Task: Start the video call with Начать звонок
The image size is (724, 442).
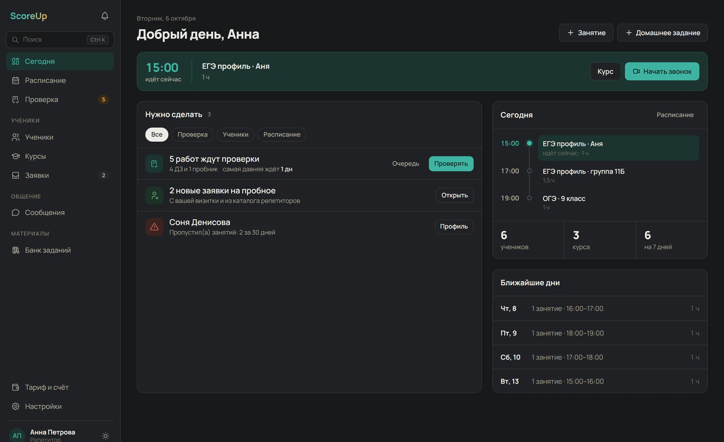Action: click(662, 71)
